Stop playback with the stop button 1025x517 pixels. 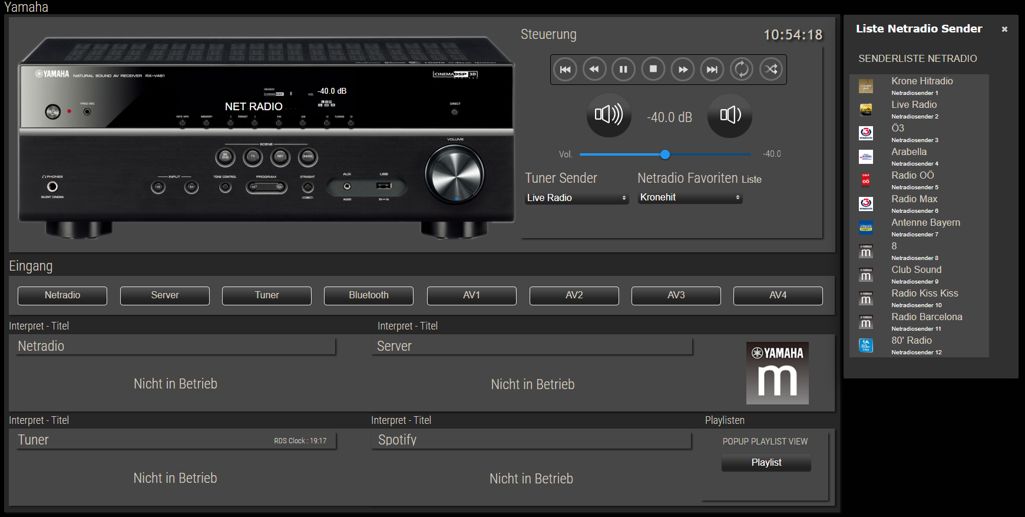653,70
